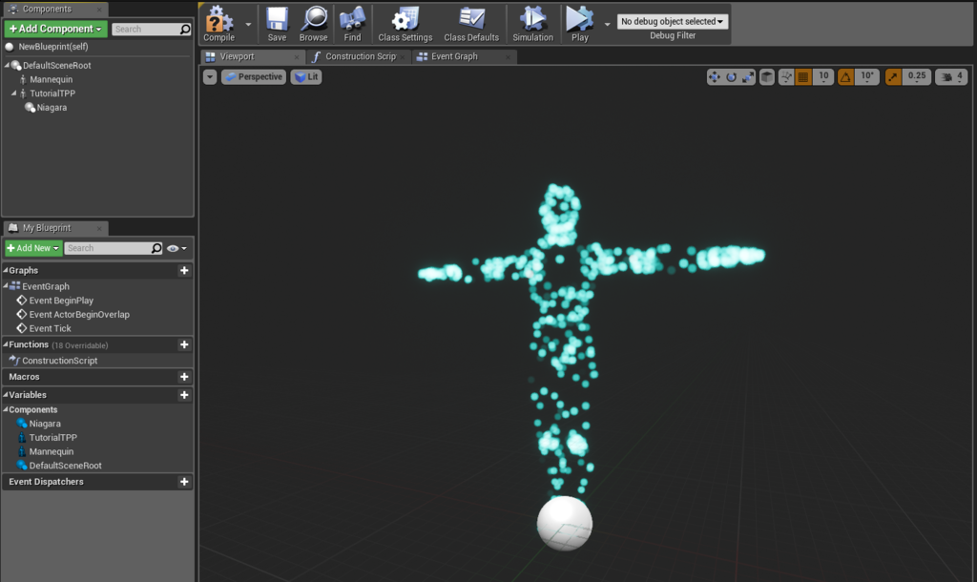Collapse the DefaultSceneRoot tree node
Screen dimensions: 977x582
tap(8, 65)
